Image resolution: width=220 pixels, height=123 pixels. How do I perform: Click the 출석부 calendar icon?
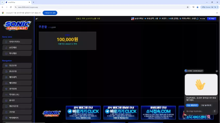coord(6,101)
